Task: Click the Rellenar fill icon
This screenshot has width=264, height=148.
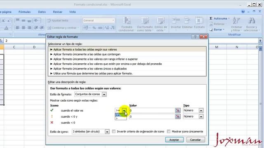Action: 211,24
